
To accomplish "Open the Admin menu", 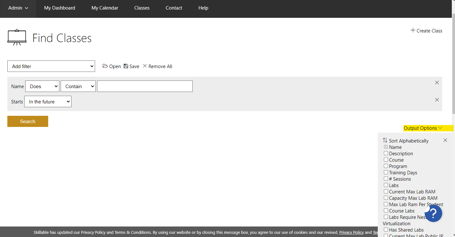I will tap(18, 8).
